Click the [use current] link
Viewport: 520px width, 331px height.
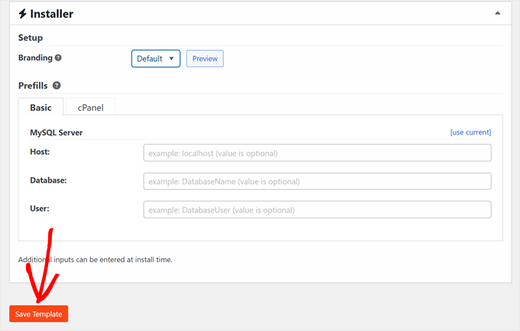click(470, 132)
